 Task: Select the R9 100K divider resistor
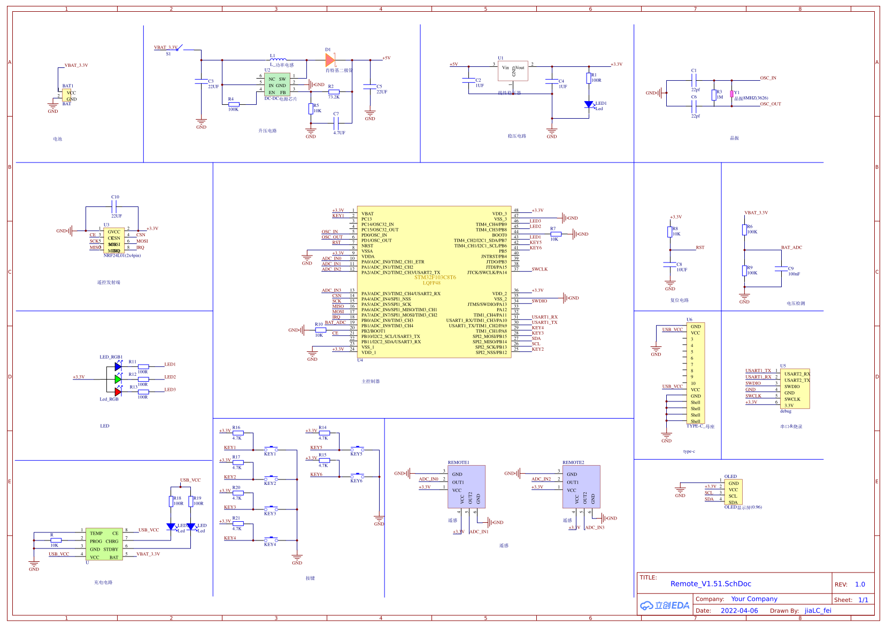click(x=744, y=271)
